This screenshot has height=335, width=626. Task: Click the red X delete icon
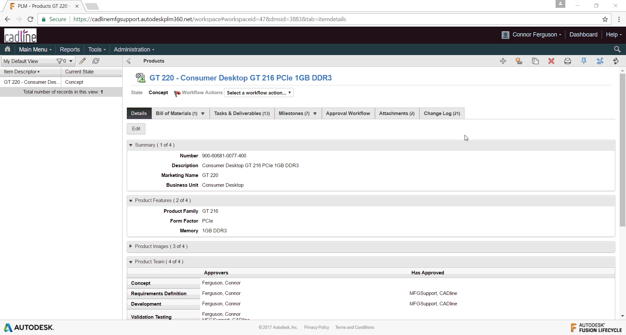pyautogui.click(x=551, y=61)
